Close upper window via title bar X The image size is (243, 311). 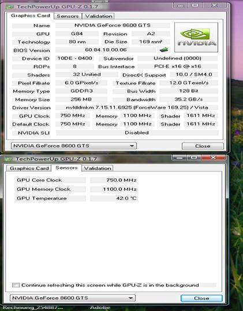[215, 5]
